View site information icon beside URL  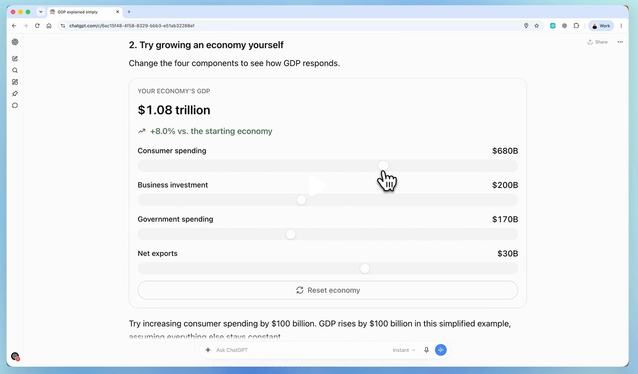click(x=63, y=26)
